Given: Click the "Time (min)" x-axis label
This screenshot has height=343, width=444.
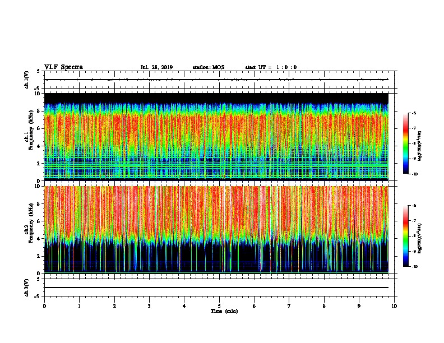Looking at the screenshot, I should pos(224,311).
